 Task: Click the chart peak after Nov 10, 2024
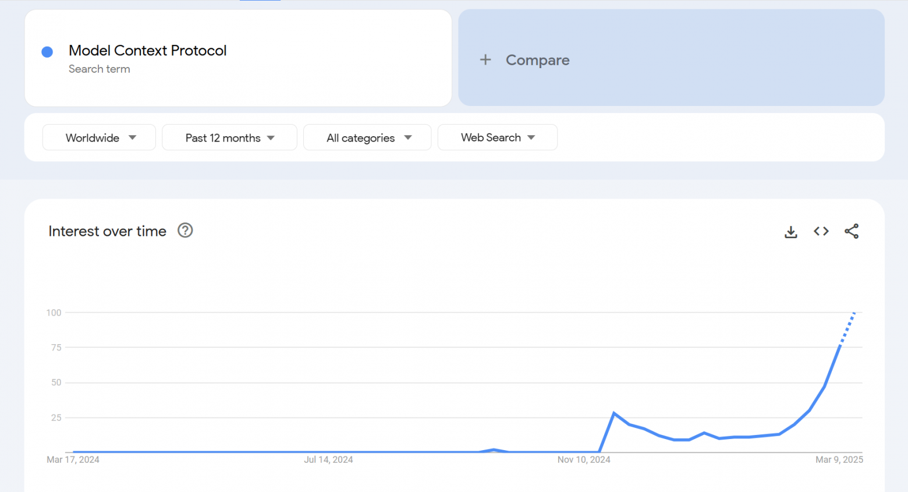614,413
